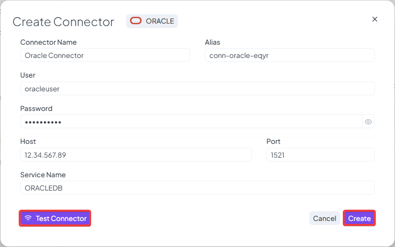Click the "User" field label
The image size is (395, 247).
click(x=28, y=75)
